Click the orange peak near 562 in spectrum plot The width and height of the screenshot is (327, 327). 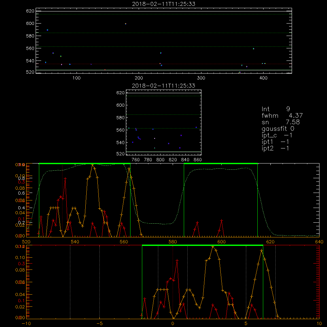[129, 169]
